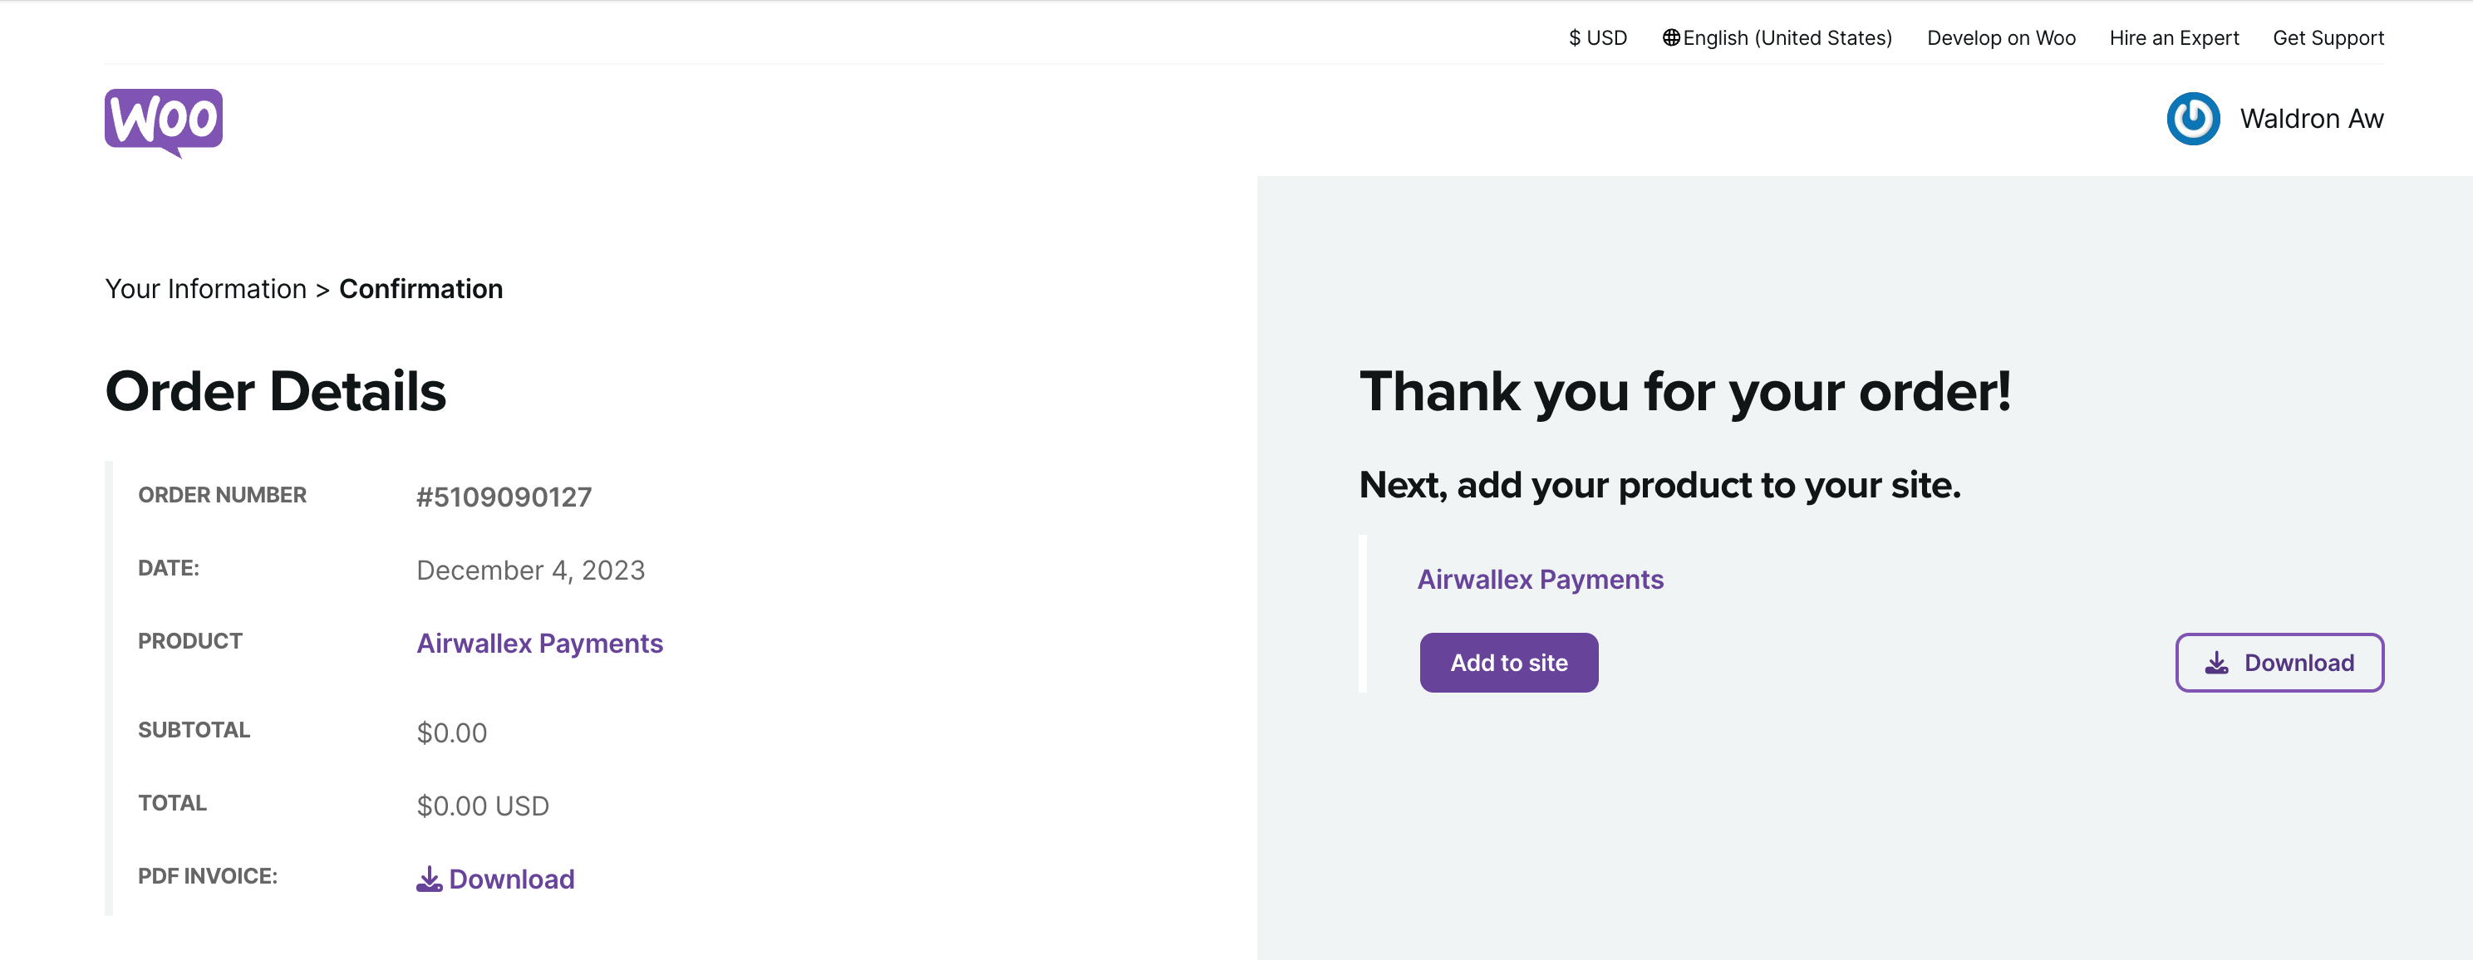The width and height of the screenshot is (2473, 960).
Task: Open Get Support page
Action: tap(2327, 38)
